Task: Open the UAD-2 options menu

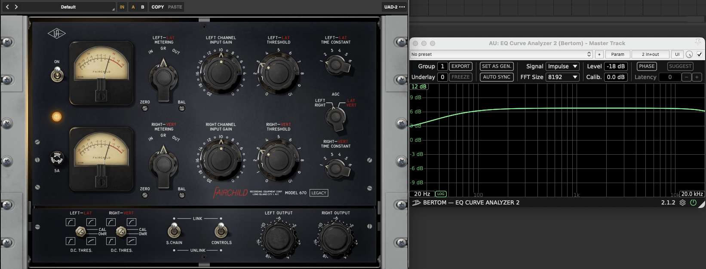Action: click(394, 7)
